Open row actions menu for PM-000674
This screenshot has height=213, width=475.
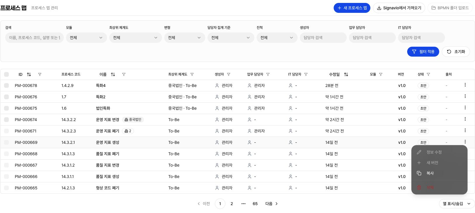[x=465, y=119]
